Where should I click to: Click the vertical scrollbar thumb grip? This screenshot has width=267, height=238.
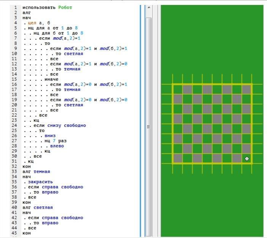(x=149, y=126)
